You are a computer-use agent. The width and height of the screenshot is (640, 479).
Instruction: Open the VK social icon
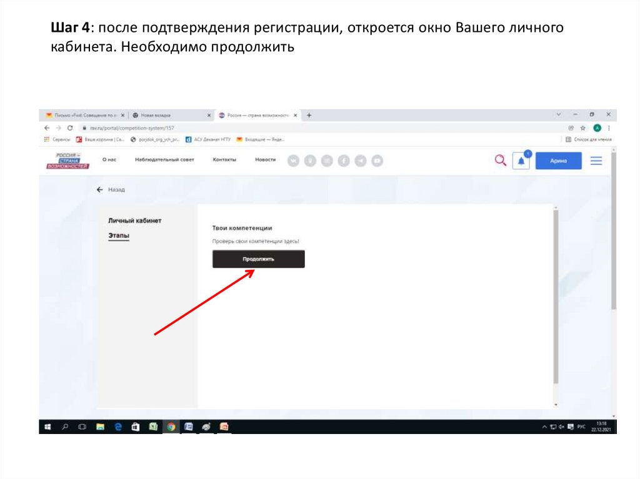[293, 160]
